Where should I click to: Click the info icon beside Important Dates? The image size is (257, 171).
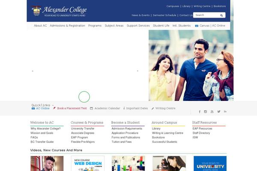[x=124, y=108]
